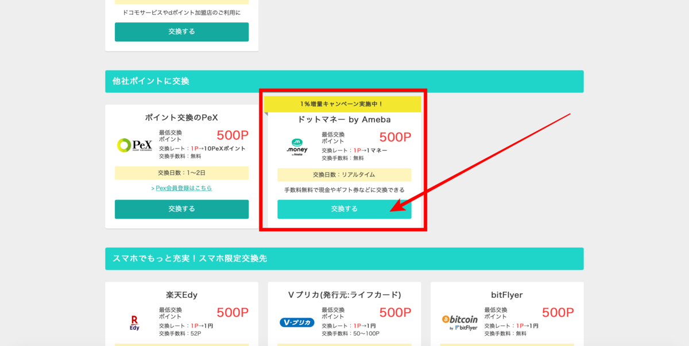Click the 1%増量キャンペーン実施中! banner
Image resolution: width=689 pixels, height=346 pixels.
(342, 104)
